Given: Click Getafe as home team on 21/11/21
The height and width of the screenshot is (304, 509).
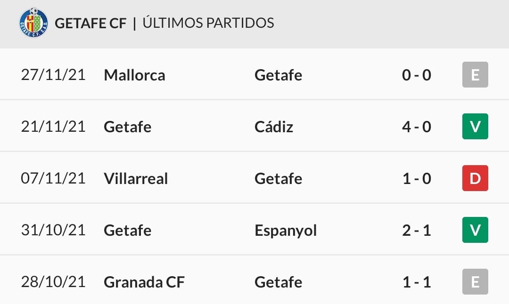Looking at the screenshot, I should (128, 127).
